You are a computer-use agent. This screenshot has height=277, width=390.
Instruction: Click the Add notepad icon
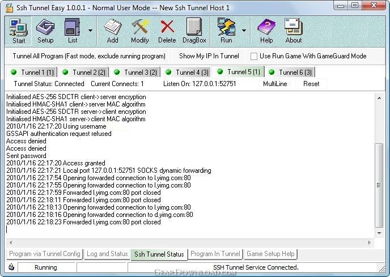pyautogui.click(x=112, y=31)
